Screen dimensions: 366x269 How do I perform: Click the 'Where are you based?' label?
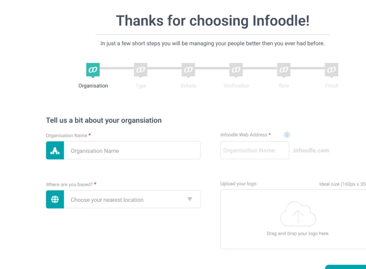tap(69, 184)
